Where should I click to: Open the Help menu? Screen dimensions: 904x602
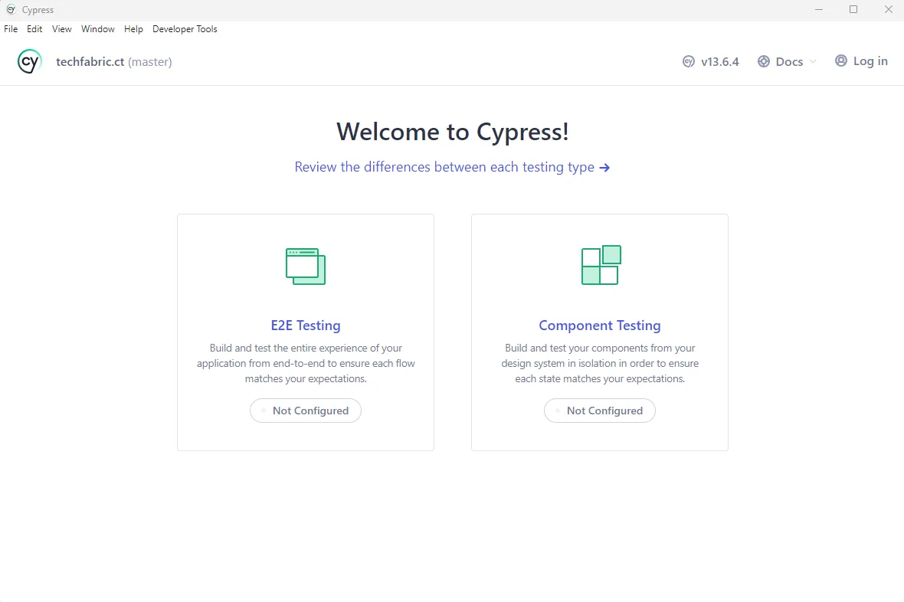tap(133, 29)
